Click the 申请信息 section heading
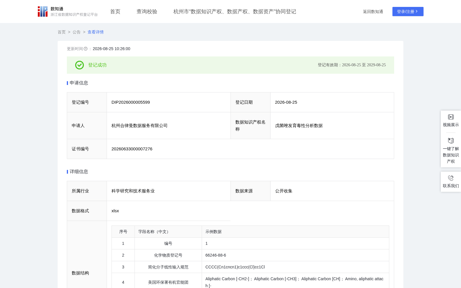Screen dimensions: 461x288 pos(79,83)
